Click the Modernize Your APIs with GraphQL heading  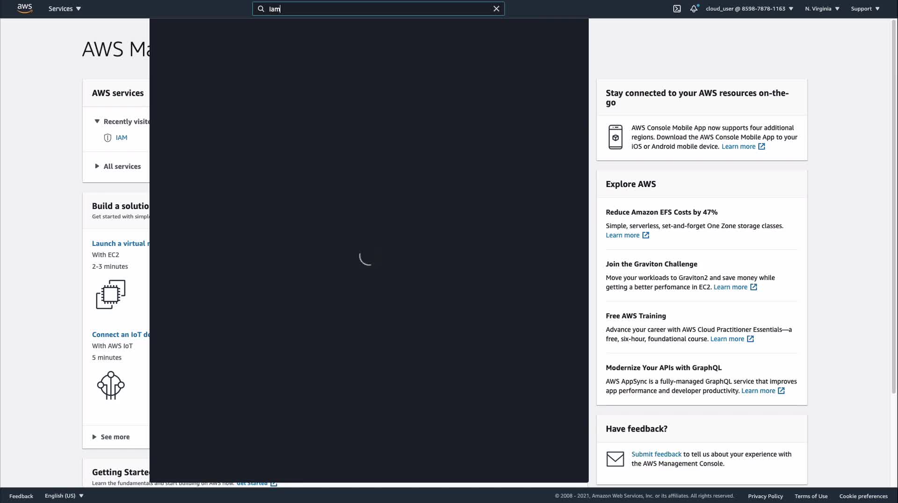[663, 367]
